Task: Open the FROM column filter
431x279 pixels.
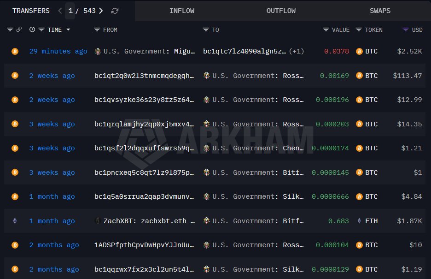Action: click(x=97, y=30)
